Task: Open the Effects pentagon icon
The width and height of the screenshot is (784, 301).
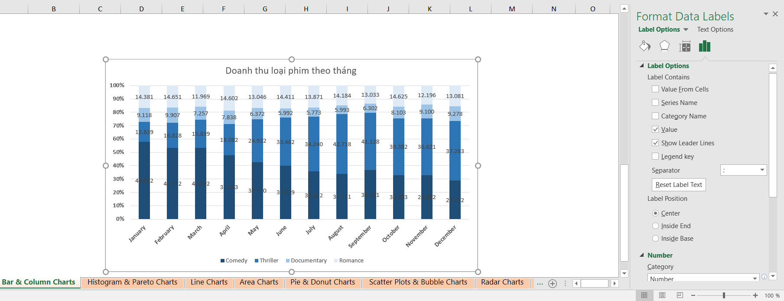Action: tap(664, 46)
